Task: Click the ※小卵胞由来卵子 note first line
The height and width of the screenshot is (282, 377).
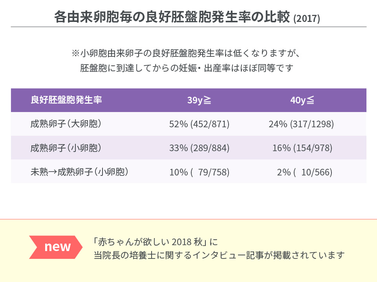Action: [186, 53]
